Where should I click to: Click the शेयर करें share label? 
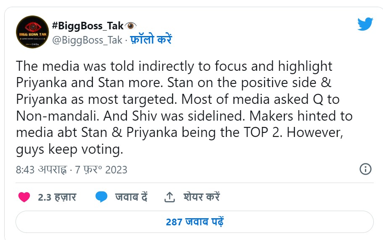(x=201, y=197)
